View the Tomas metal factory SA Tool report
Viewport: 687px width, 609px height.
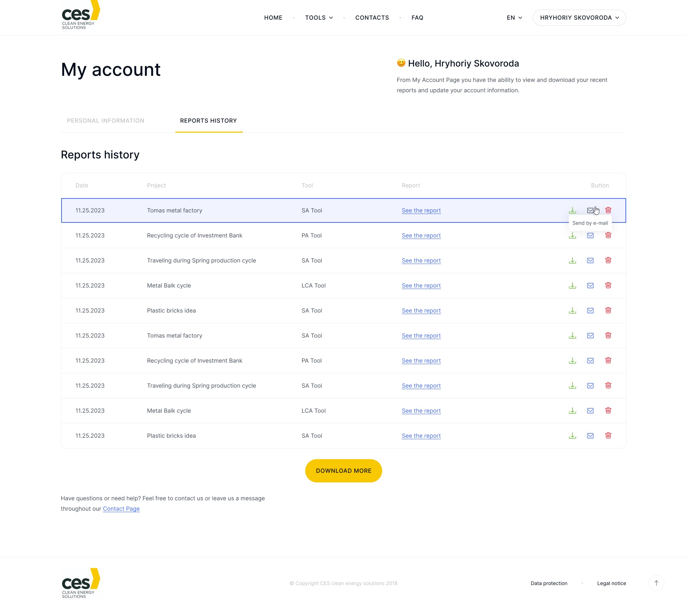click(x=420, y=210)
